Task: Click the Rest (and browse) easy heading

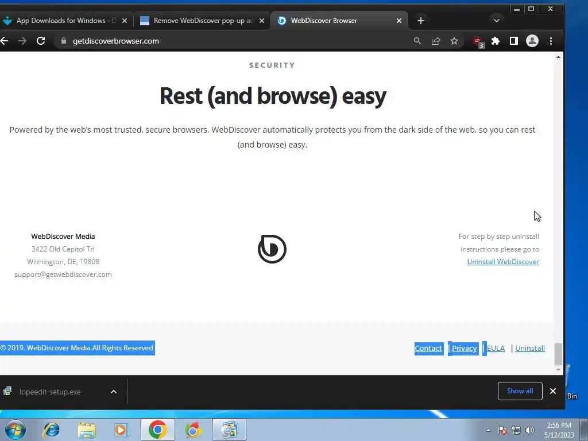Action: pyautogui.click(x=273, y=96)
